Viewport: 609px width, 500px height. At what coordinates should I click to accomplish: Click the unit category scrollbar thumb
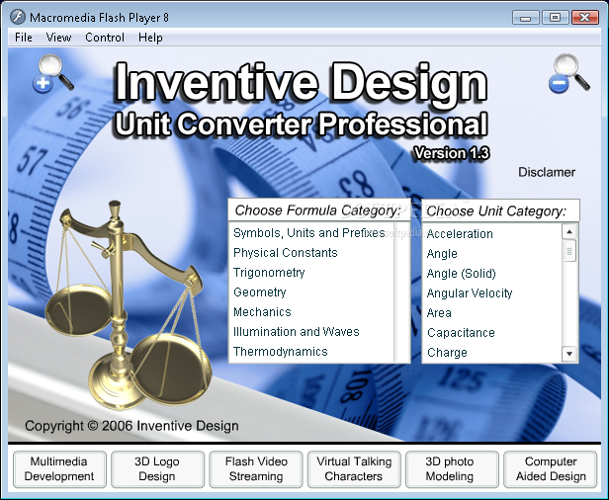(569, 251)
